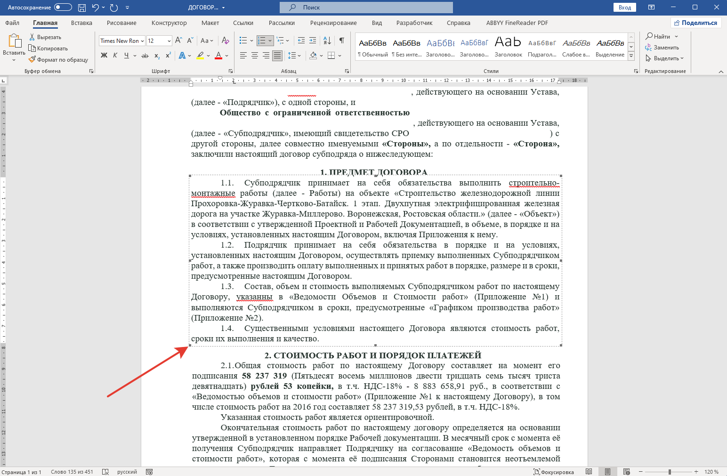Toggle Italic formatting button

click(115, 56)
